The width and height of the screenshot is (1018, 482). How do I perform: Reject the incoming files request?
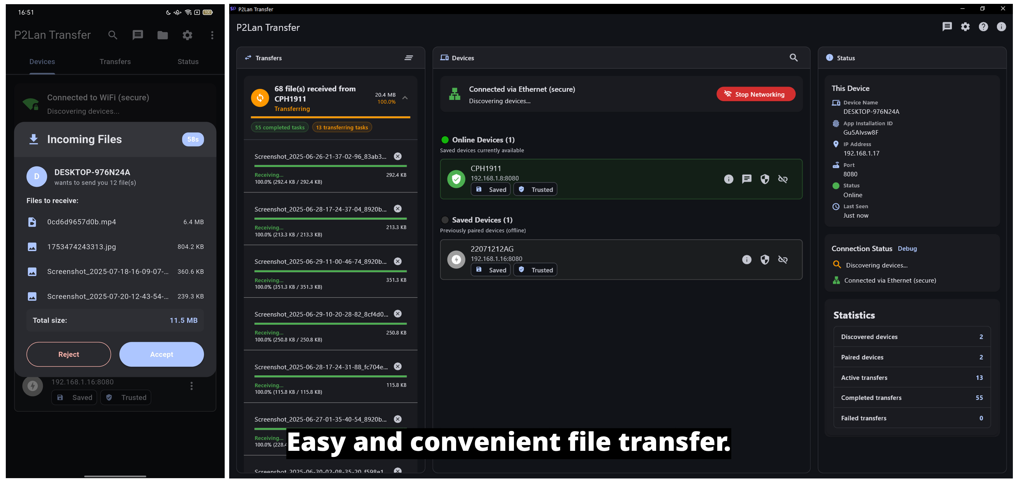point(69,354)
